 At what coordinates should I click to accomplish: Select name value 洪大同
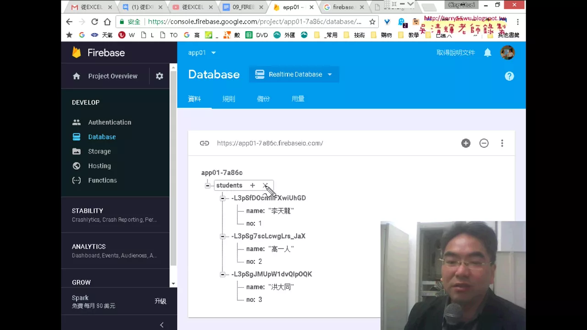[281, 287]
